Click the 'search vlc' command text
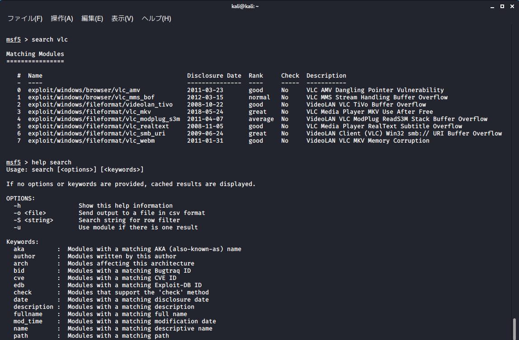Viewport: 519px width, 340px height. pyautogui.click(x=50, y=40)
